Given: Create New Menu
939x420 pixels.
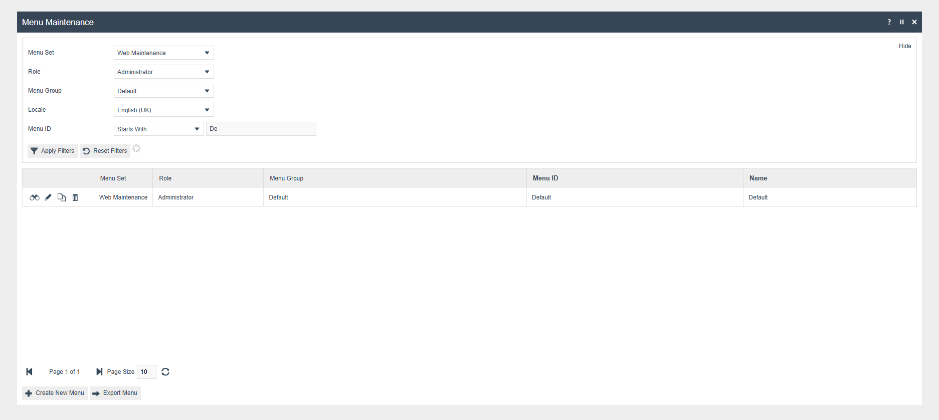Looking at the screenshot, I should tap(55, 393).
